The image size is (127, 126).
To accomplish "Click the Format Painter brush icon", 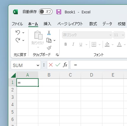I will tap(49, 48).
